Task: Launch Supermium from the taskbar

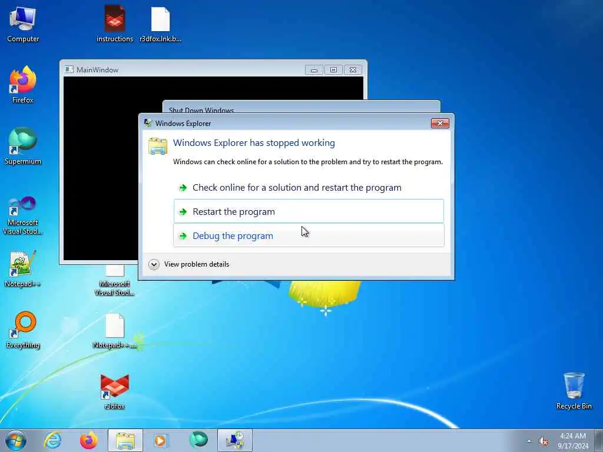Action: (x=198, y=440)
